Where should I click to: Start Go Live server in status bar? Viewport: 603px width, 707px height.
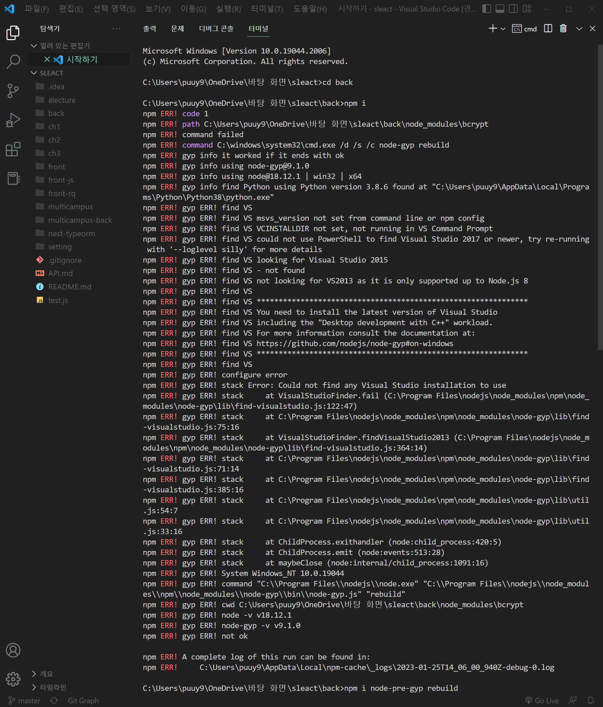(x=542, y=701)
